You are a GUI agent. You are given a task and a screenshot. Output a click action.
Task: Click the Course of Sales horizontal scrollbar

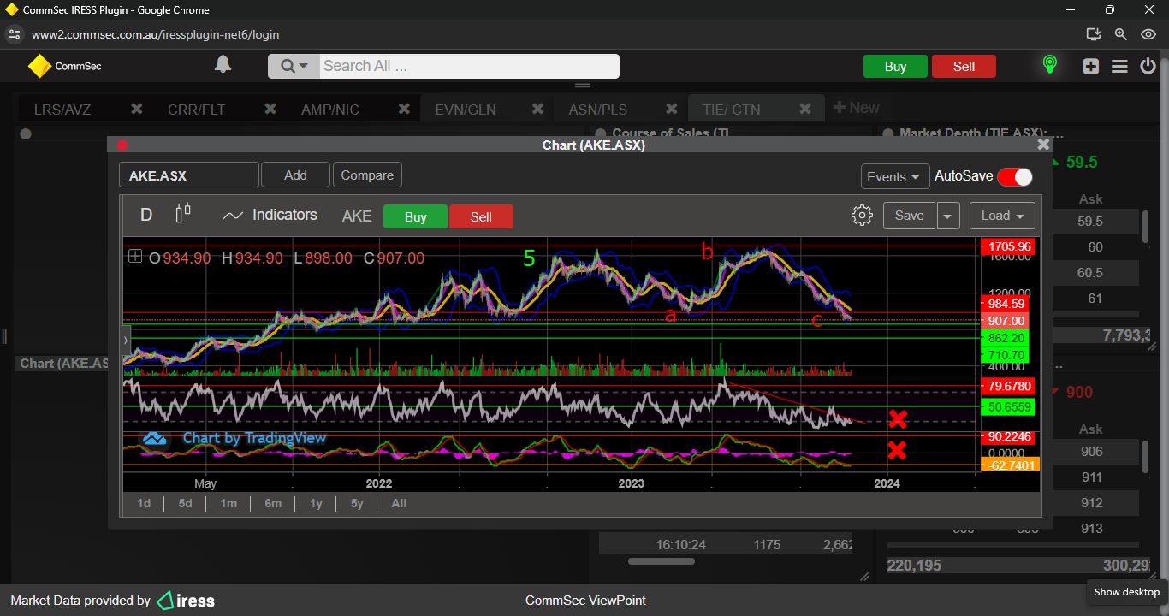coord(662,561)
